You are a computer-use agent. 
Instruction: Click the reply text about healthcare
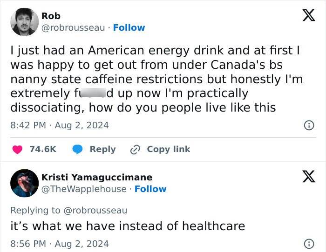127,226
